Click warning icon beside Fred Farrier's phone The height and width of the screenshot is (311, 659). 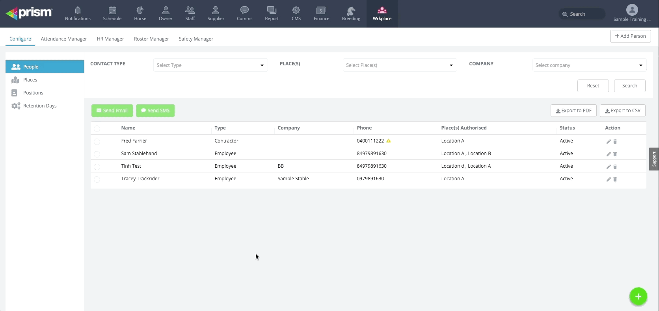tap(389, 141)
